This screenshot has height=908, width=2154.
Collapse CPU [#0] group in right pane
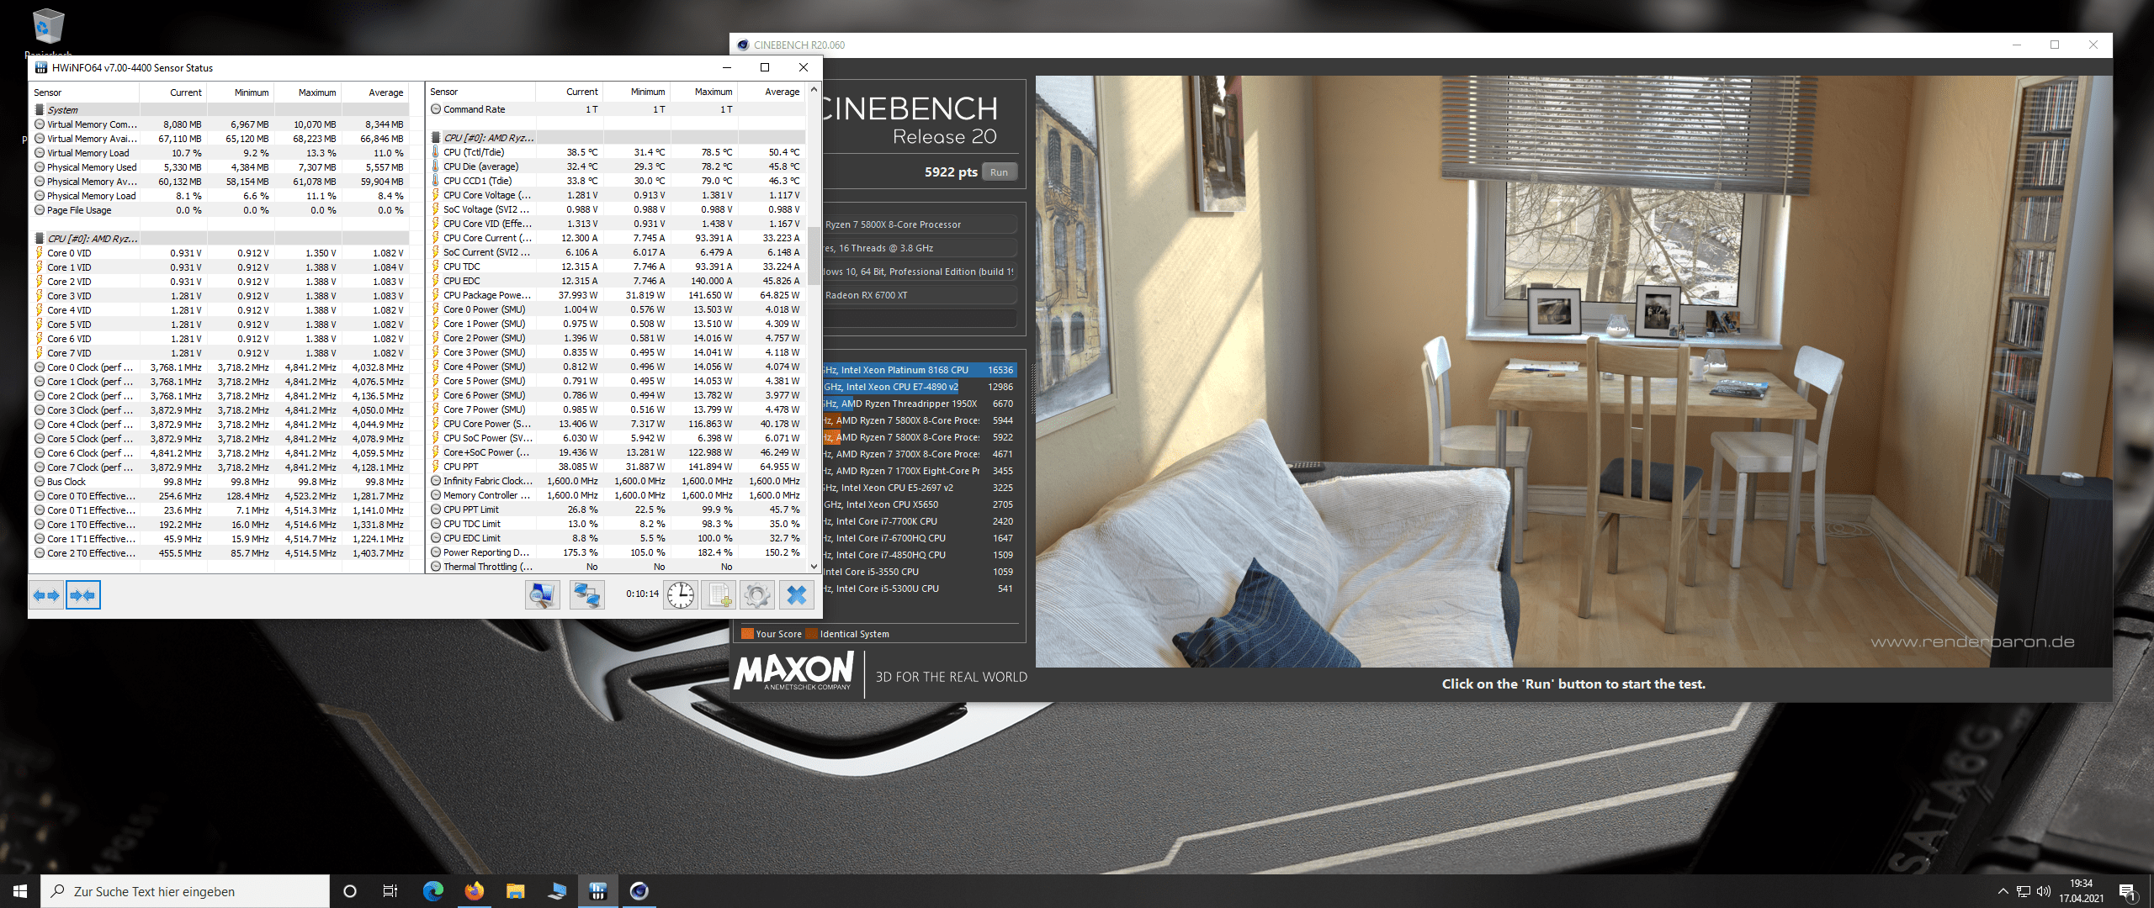[436, 138]
